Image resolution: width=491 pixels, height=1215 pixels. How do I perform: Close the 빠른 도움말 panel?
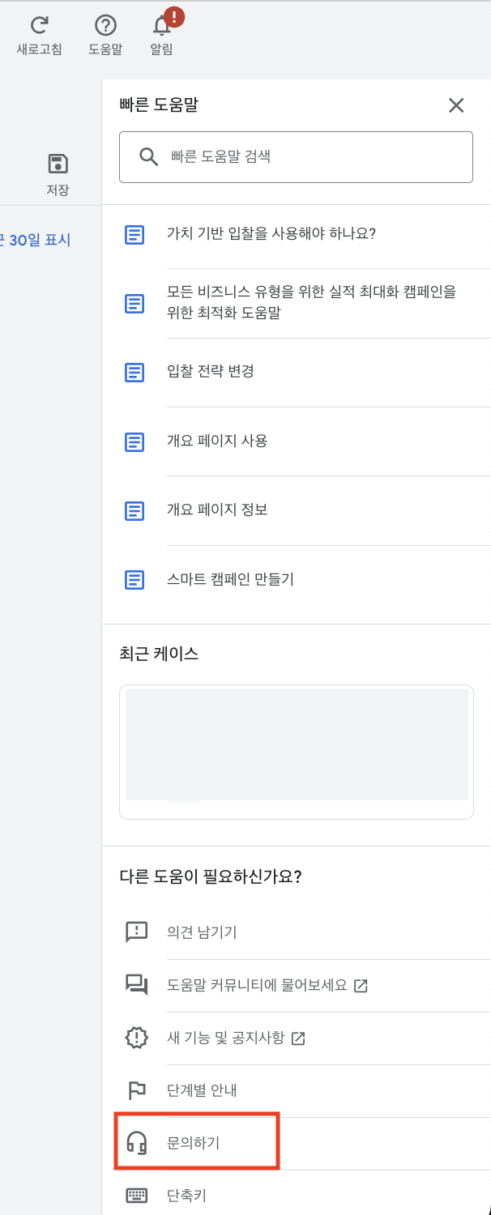click(x=456, y=105)
